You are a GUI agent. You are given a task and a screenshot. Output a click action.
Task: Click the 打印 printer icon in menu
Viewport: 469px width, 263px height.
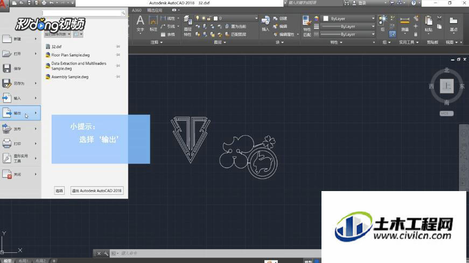(x=7, y=143)
